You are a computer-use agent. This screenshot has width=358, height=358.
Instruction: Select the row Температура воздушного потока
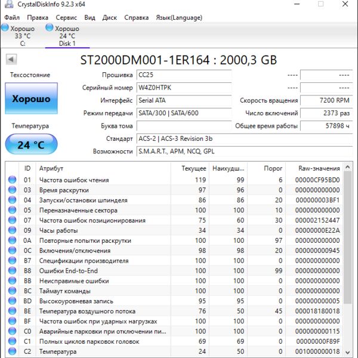click(x=174, y=311)
